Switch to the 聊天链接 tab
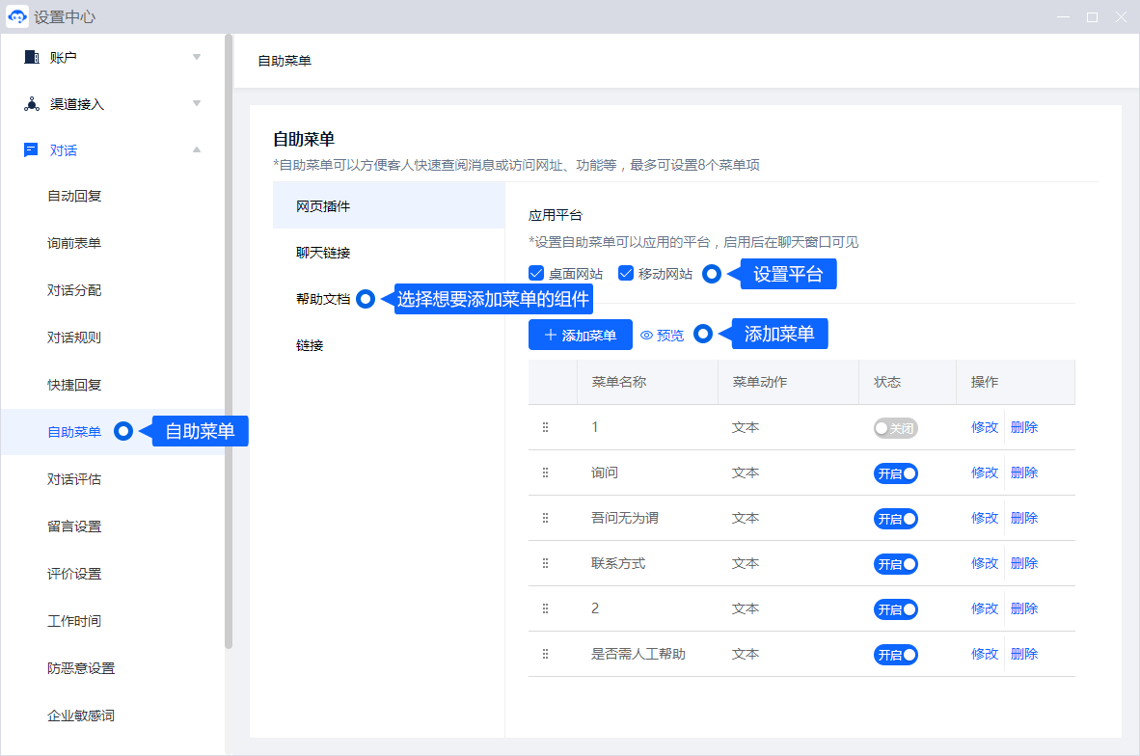 point(323,253)
